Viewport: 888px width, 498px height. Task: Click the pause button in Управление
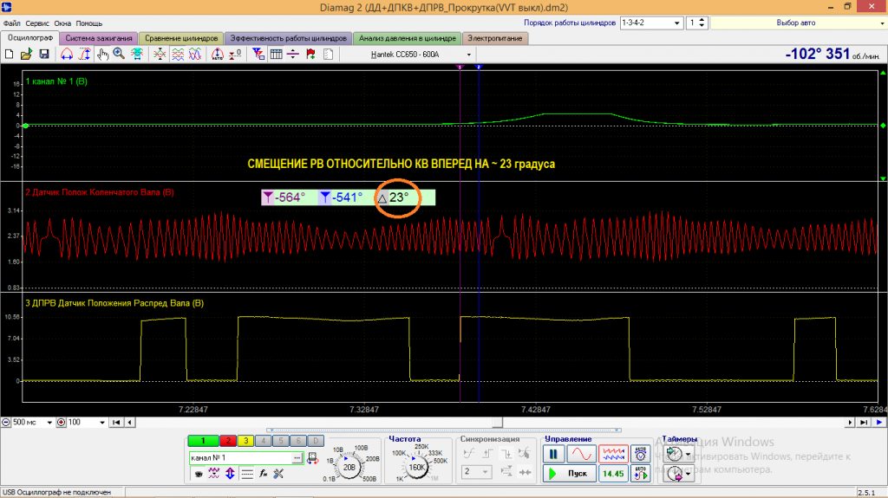click(553, 454)
